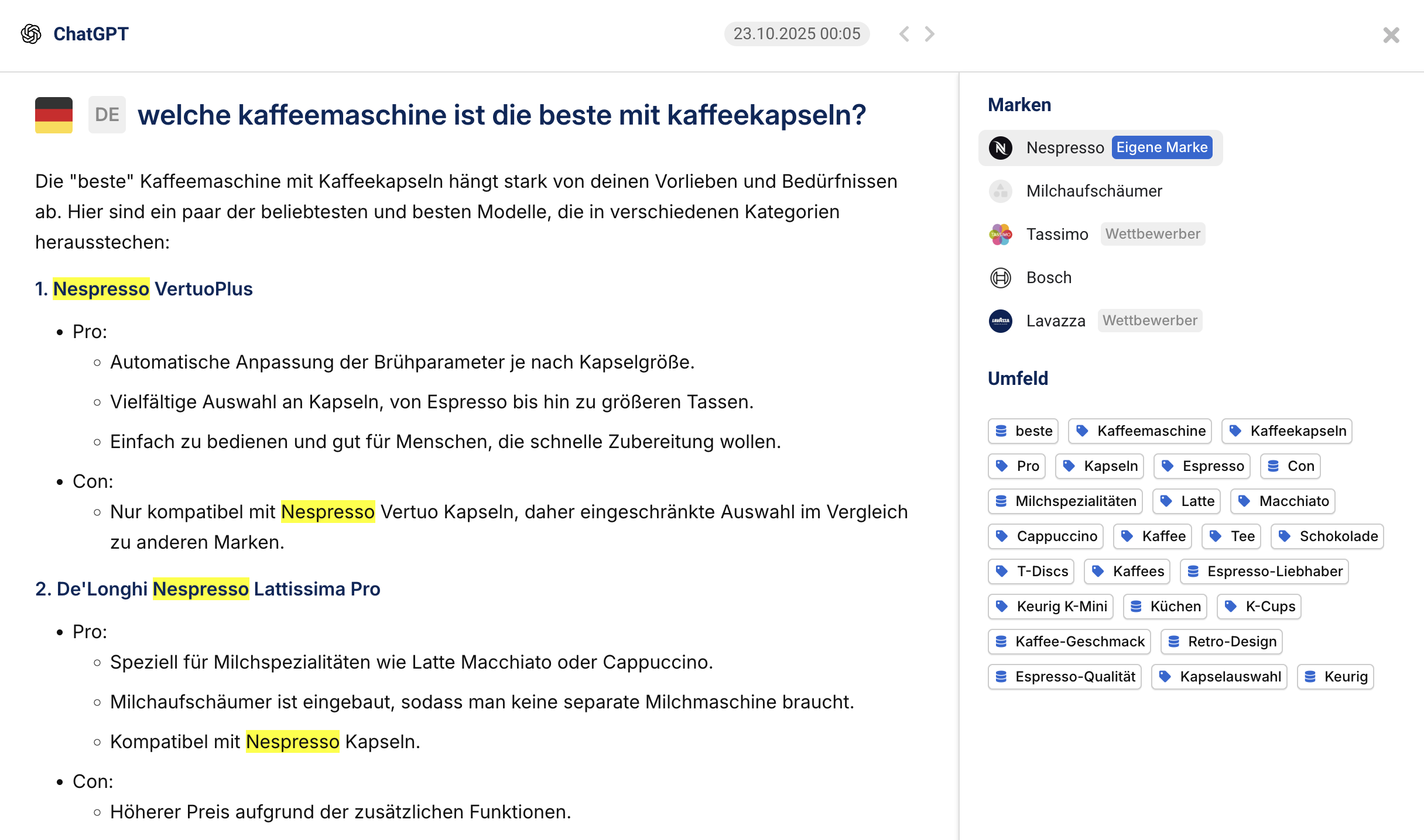This screenshot has height=840, width=1424.
Task: Click Wettbewerber badge next to Lavazza
Action: coord(1149,321)
